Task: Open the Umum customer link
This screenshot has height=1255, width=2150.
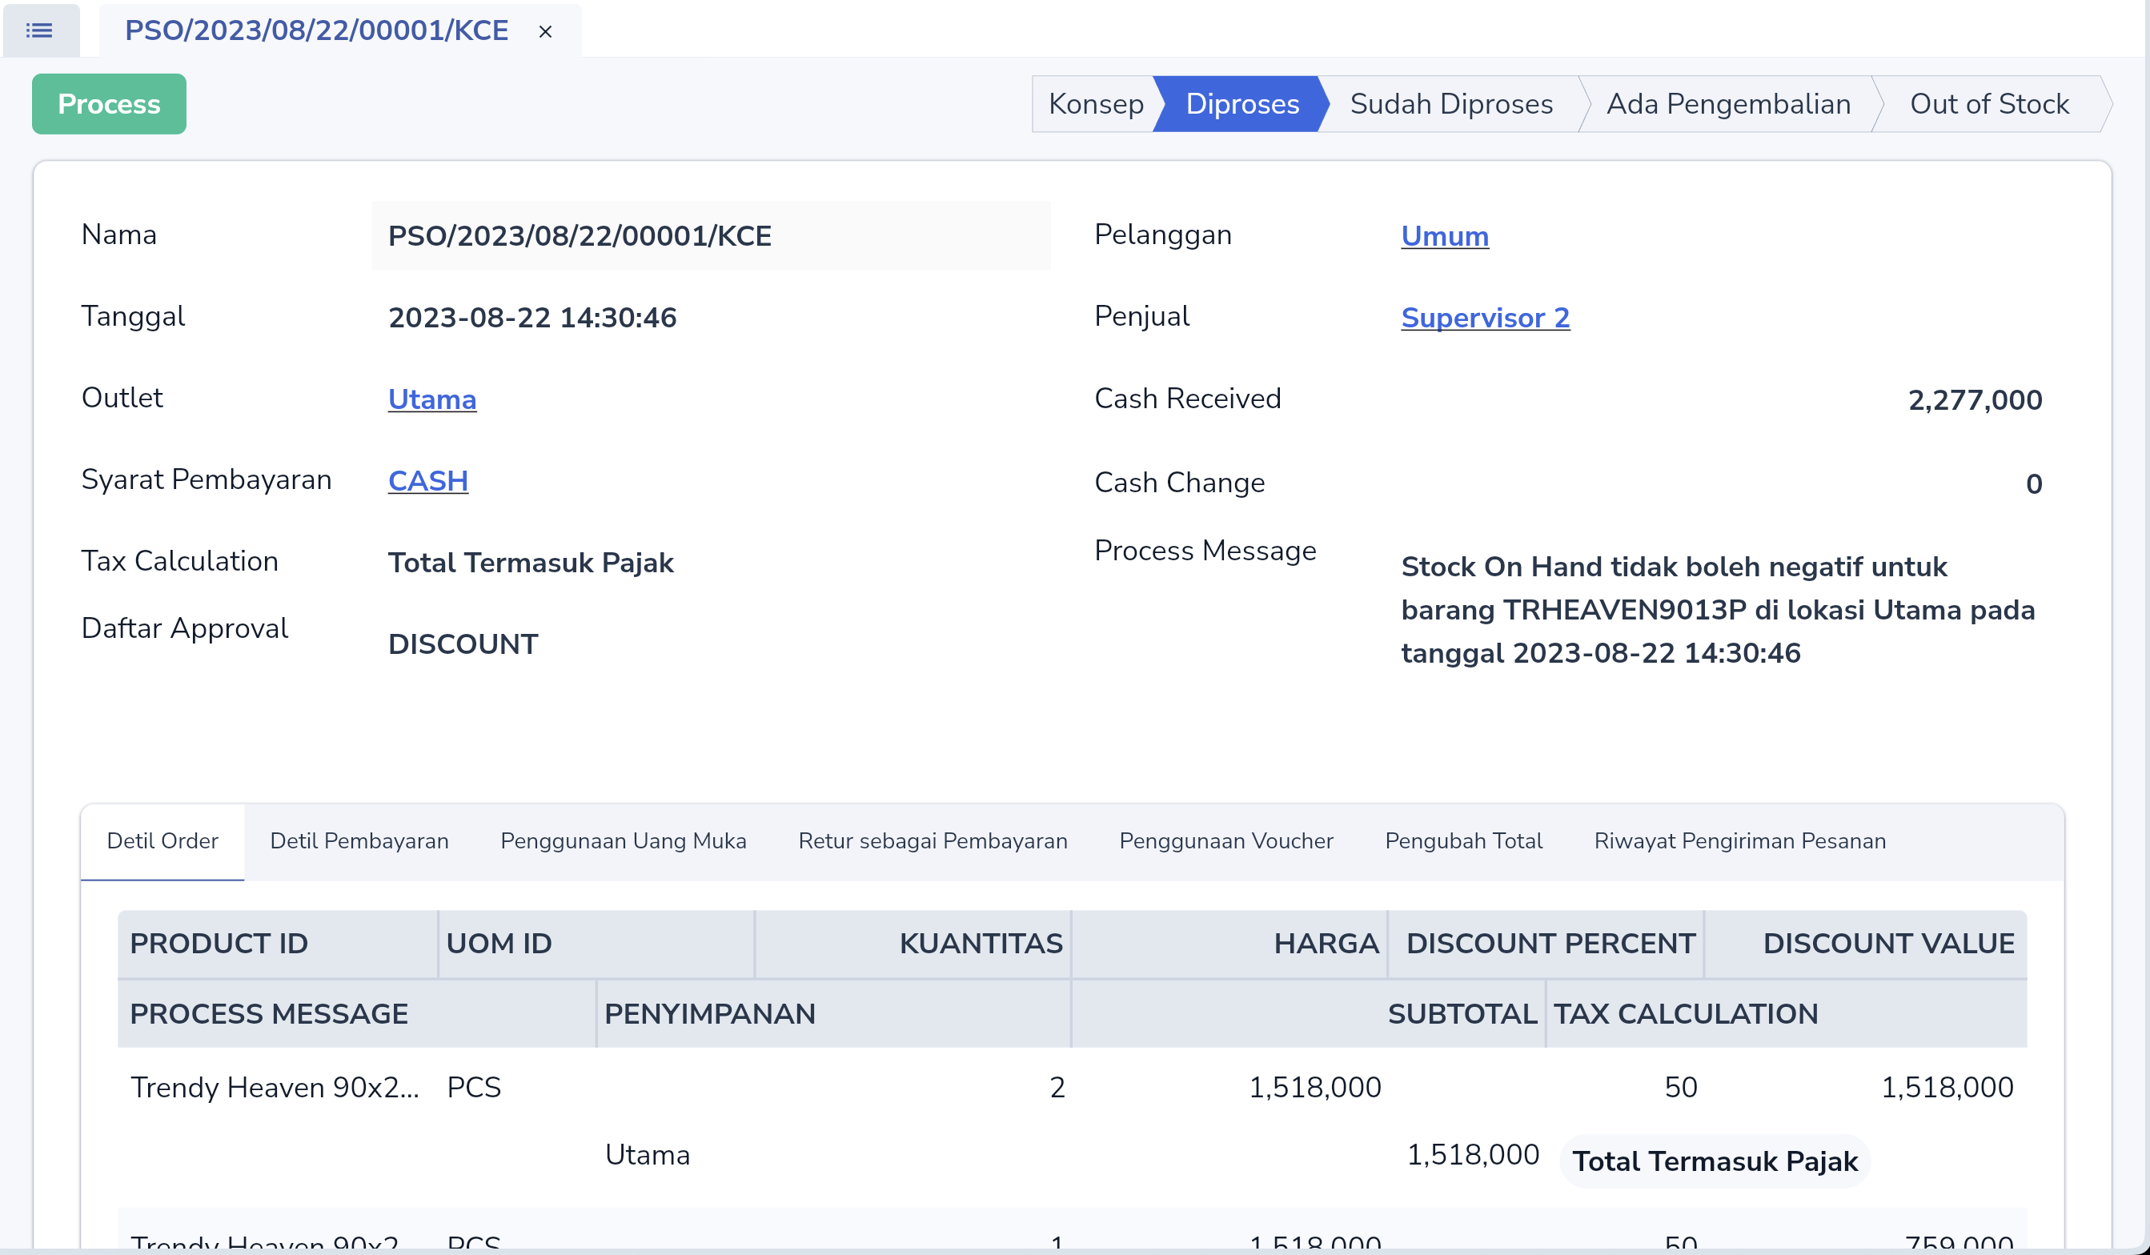Action: coord(1443,236)
